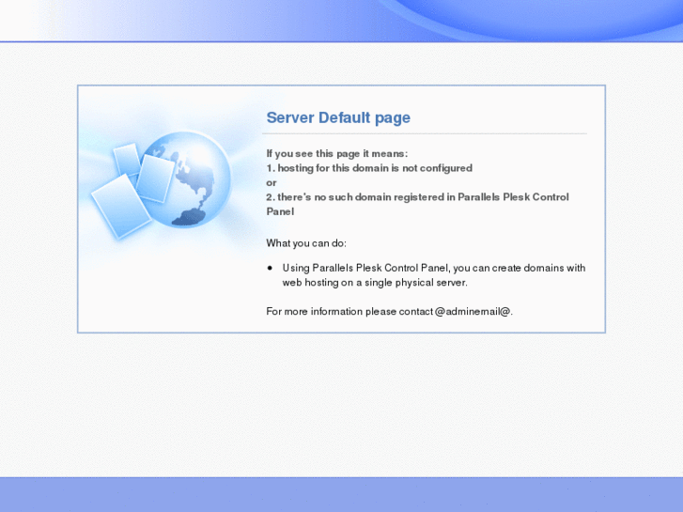The height and width of the screenshot is (512, 683).
Task: Click the @adminemail@ contact text
Action: point(473,312)
